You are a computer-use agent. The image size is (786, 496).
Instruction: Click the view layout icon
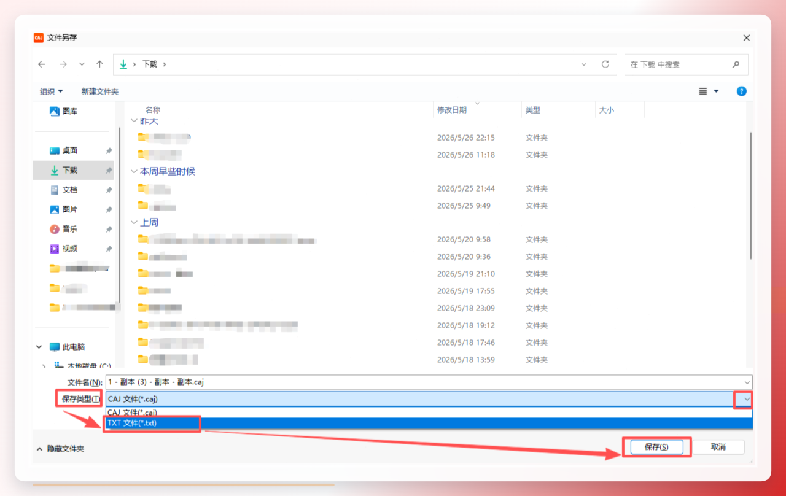tap(703, 91)
